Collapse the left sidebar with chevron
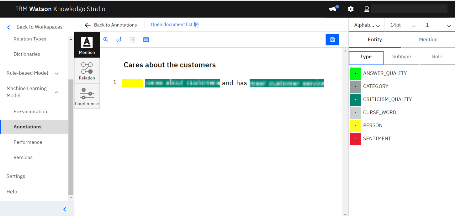The height and width of the screenshot is (216, 455). pos(65,209)
